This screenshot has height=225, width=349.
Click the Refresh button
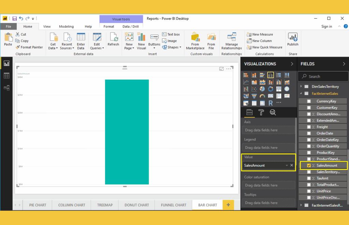coord(113,39)
